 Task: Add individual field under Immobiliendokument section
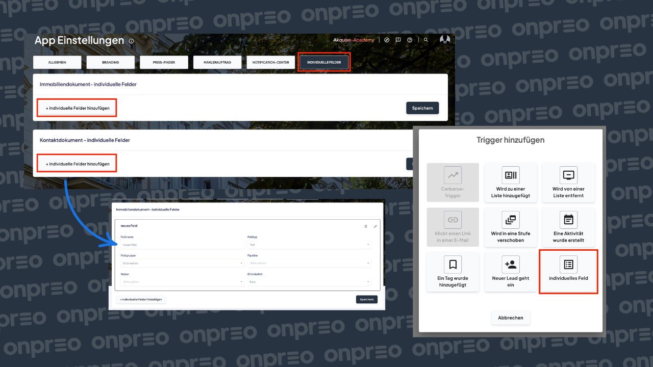(x=78, y=108)
